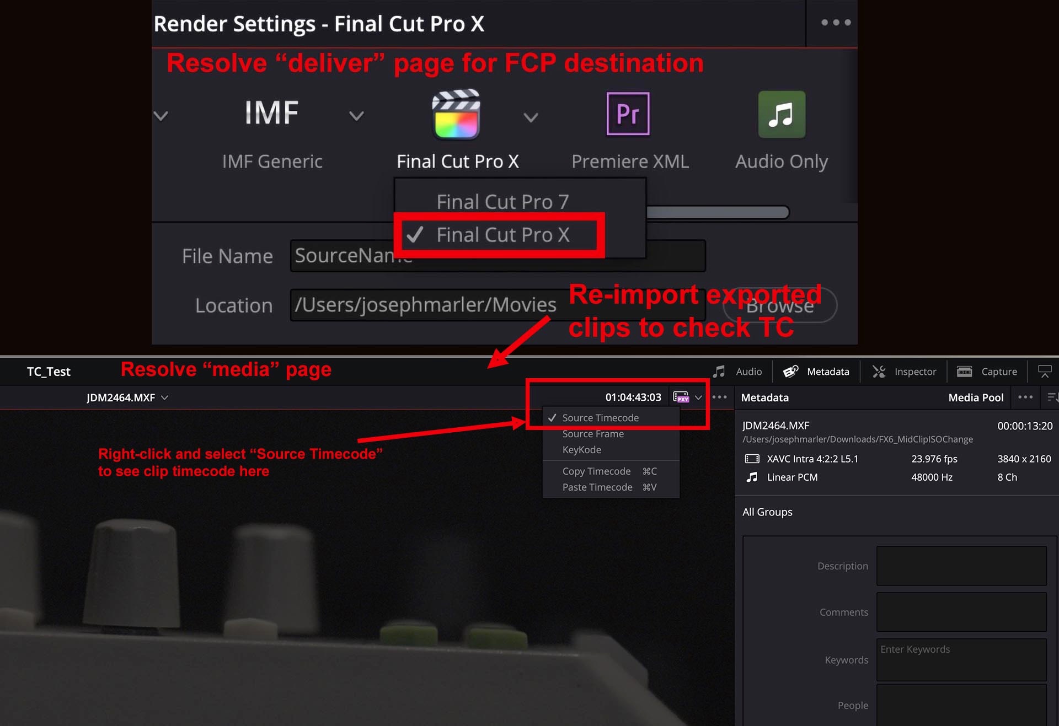Expand the JDM2464.MXF clip name dropdown
The height and width of the screenshot is (726, 1059).
coord(127,397)
